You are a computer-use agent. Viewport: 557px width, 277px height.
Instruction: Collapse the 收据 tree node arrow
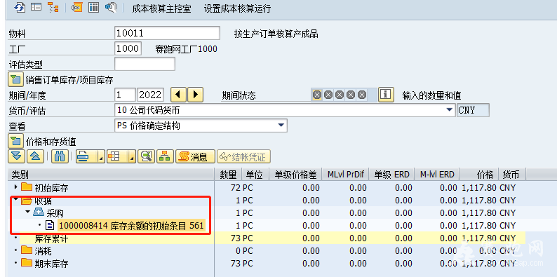[15, 200]
